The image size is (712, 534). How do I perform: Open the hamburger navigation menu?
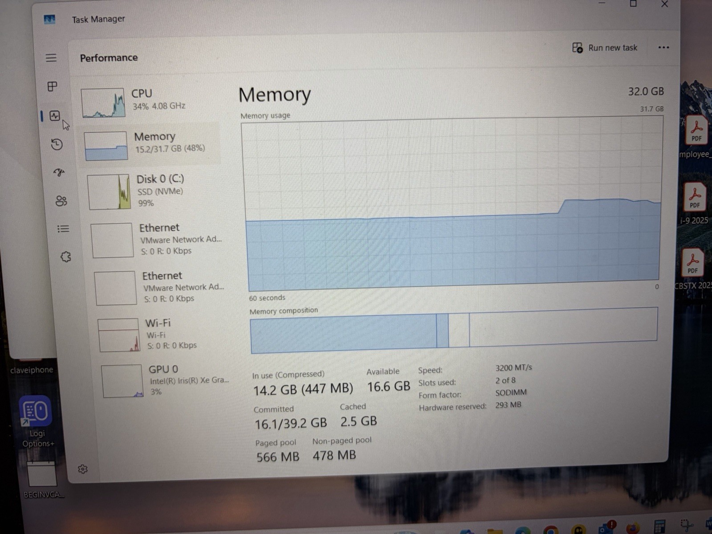[x=51, y=58]
